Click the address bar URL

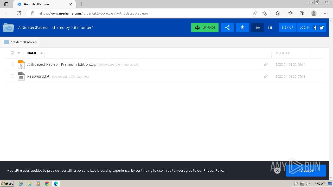(x=93, y=13)
